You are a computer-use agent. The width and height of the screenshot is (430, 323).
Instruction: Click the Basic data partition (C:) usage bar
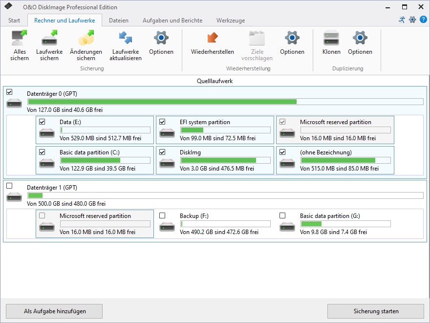point(106,160)
